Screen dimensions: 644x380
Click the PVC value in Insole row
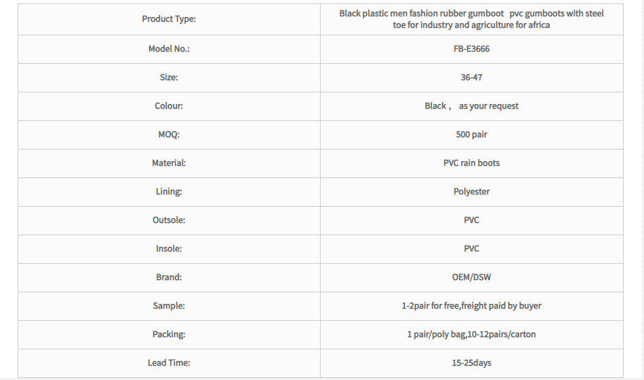471,249
